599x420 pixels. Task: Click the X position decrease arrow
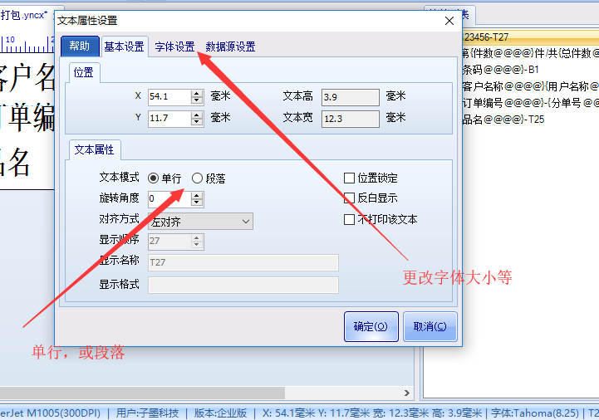coord(197,100)
